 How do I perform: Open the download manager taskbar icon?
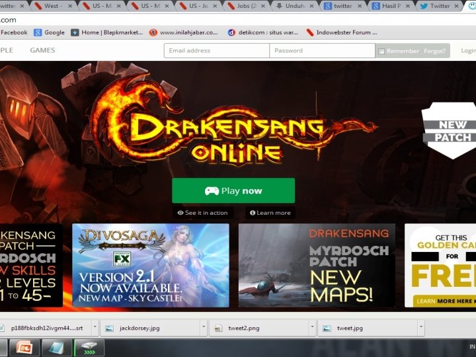click(x=89, y=348)
